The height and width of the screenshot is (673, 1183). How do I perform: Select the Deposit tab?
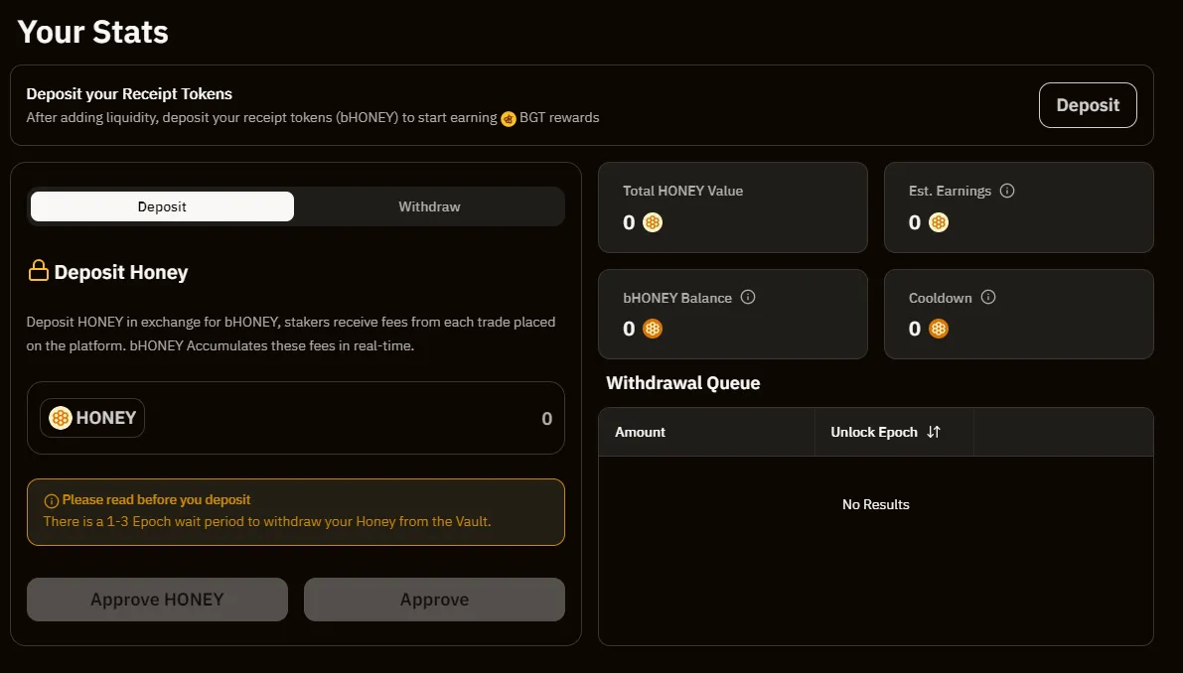tap(162, 206)
